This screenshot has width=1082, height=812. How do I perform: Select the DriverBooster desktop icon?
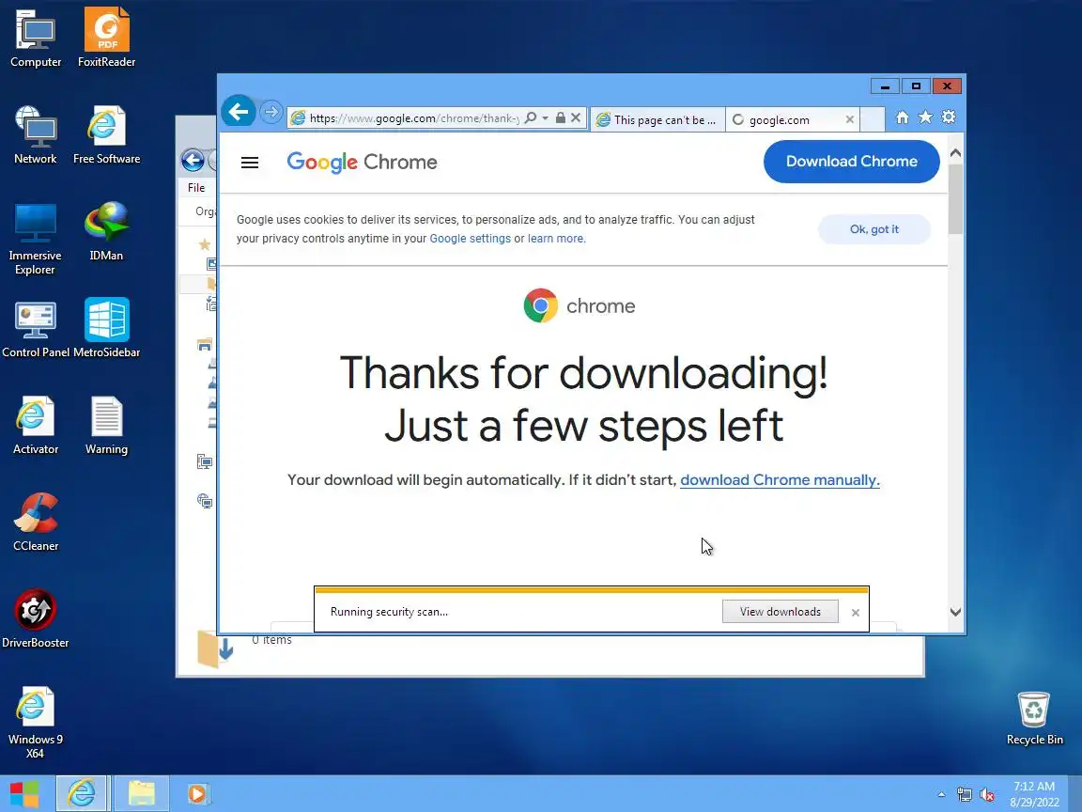35,618
